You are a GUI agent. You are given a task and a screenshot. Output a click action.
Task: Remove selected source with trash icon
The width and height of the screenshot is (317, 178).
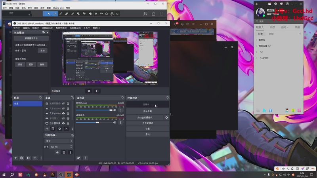pyautogui.click(x=53, y=129)
